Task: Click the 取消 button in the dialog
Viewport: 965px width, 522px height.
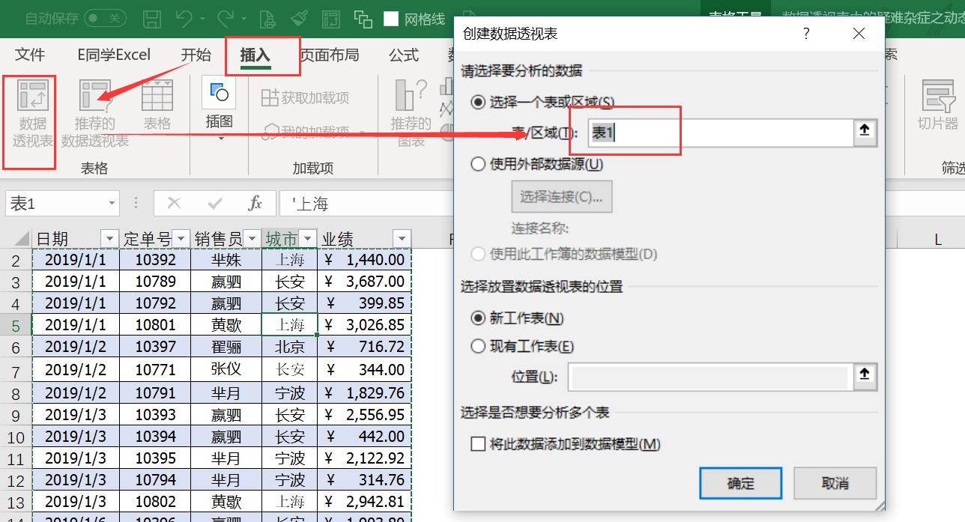Action: 835,483
